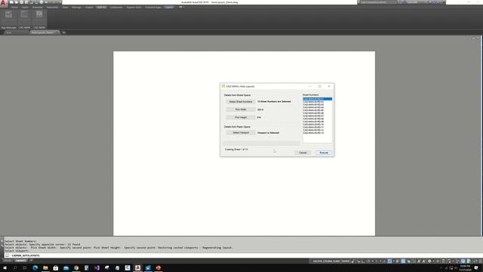Screen dimensions: 483x272
Task: Toggle the highlighted Object Snap status icon
Action: pos(389,261)
